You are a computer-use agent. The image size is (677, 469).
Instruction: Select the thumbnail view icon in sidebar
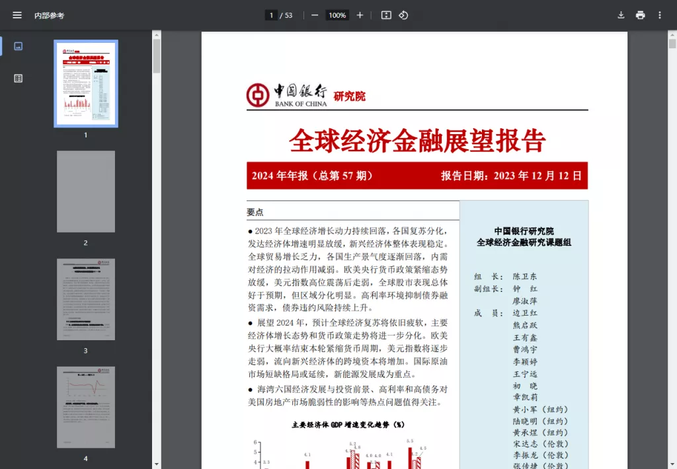[18, 46]
